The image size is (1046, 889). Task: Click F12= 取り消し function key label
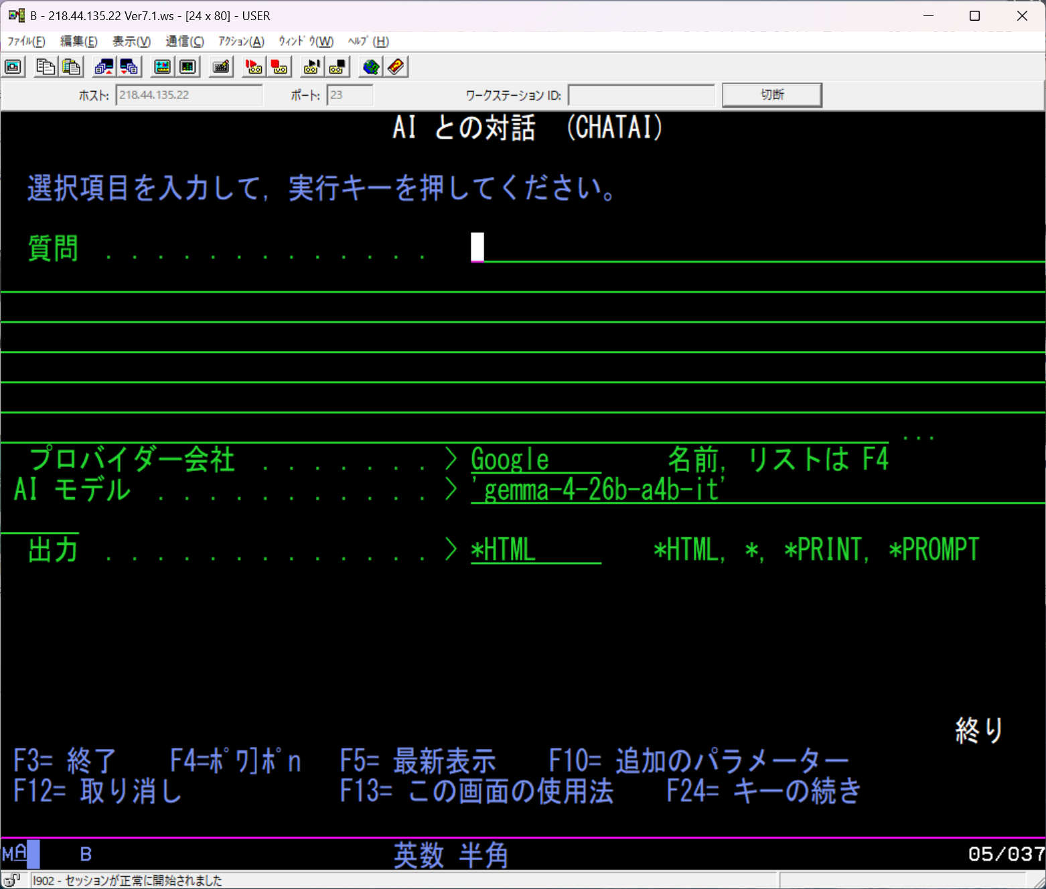[x=98, y=791]
